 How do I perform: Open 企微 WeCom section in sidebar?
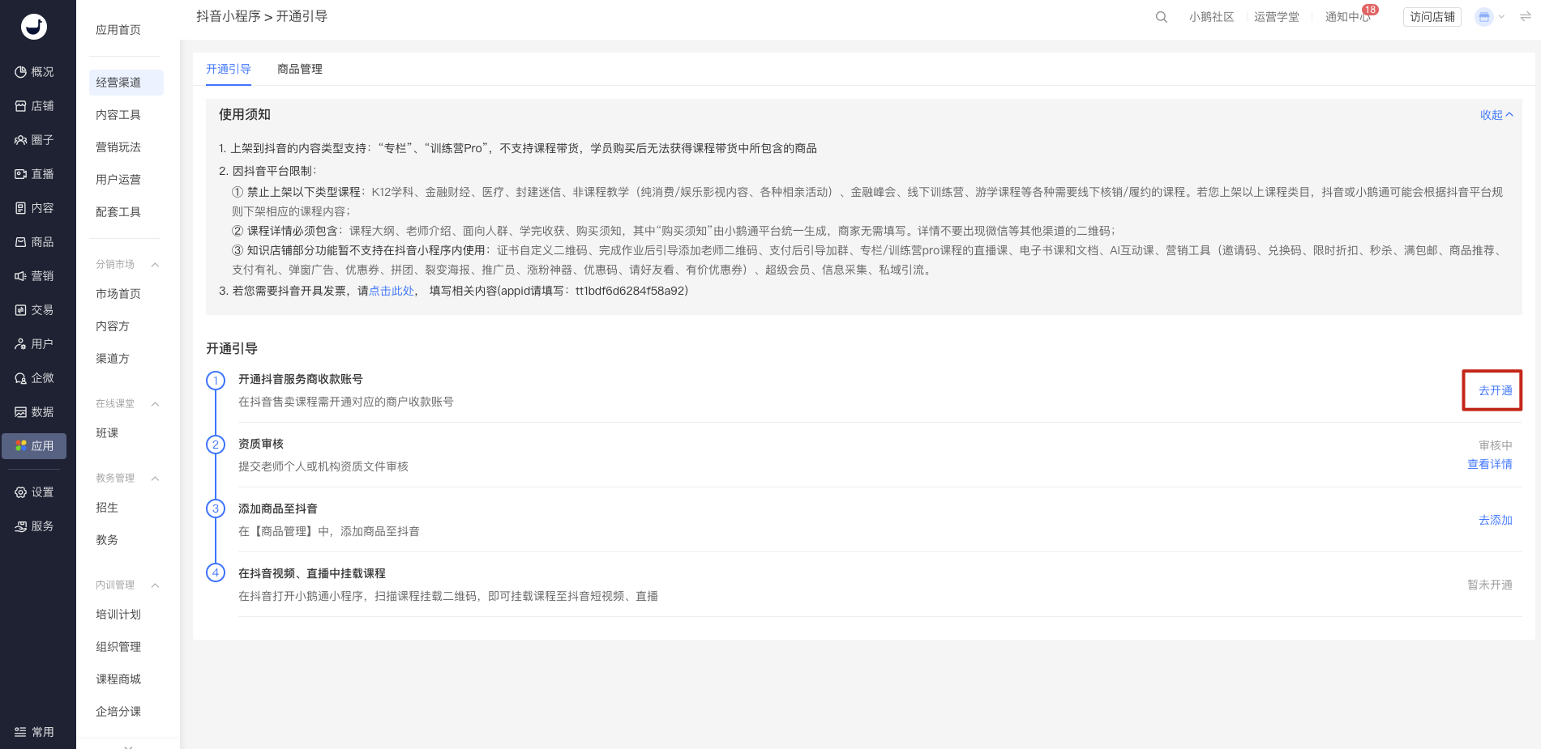pyautogui.click(x=34, y=378)
